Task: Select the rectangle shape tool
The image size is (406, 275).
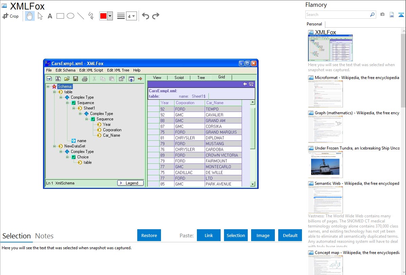Action: pyautogui.click(x=60, y=16)
